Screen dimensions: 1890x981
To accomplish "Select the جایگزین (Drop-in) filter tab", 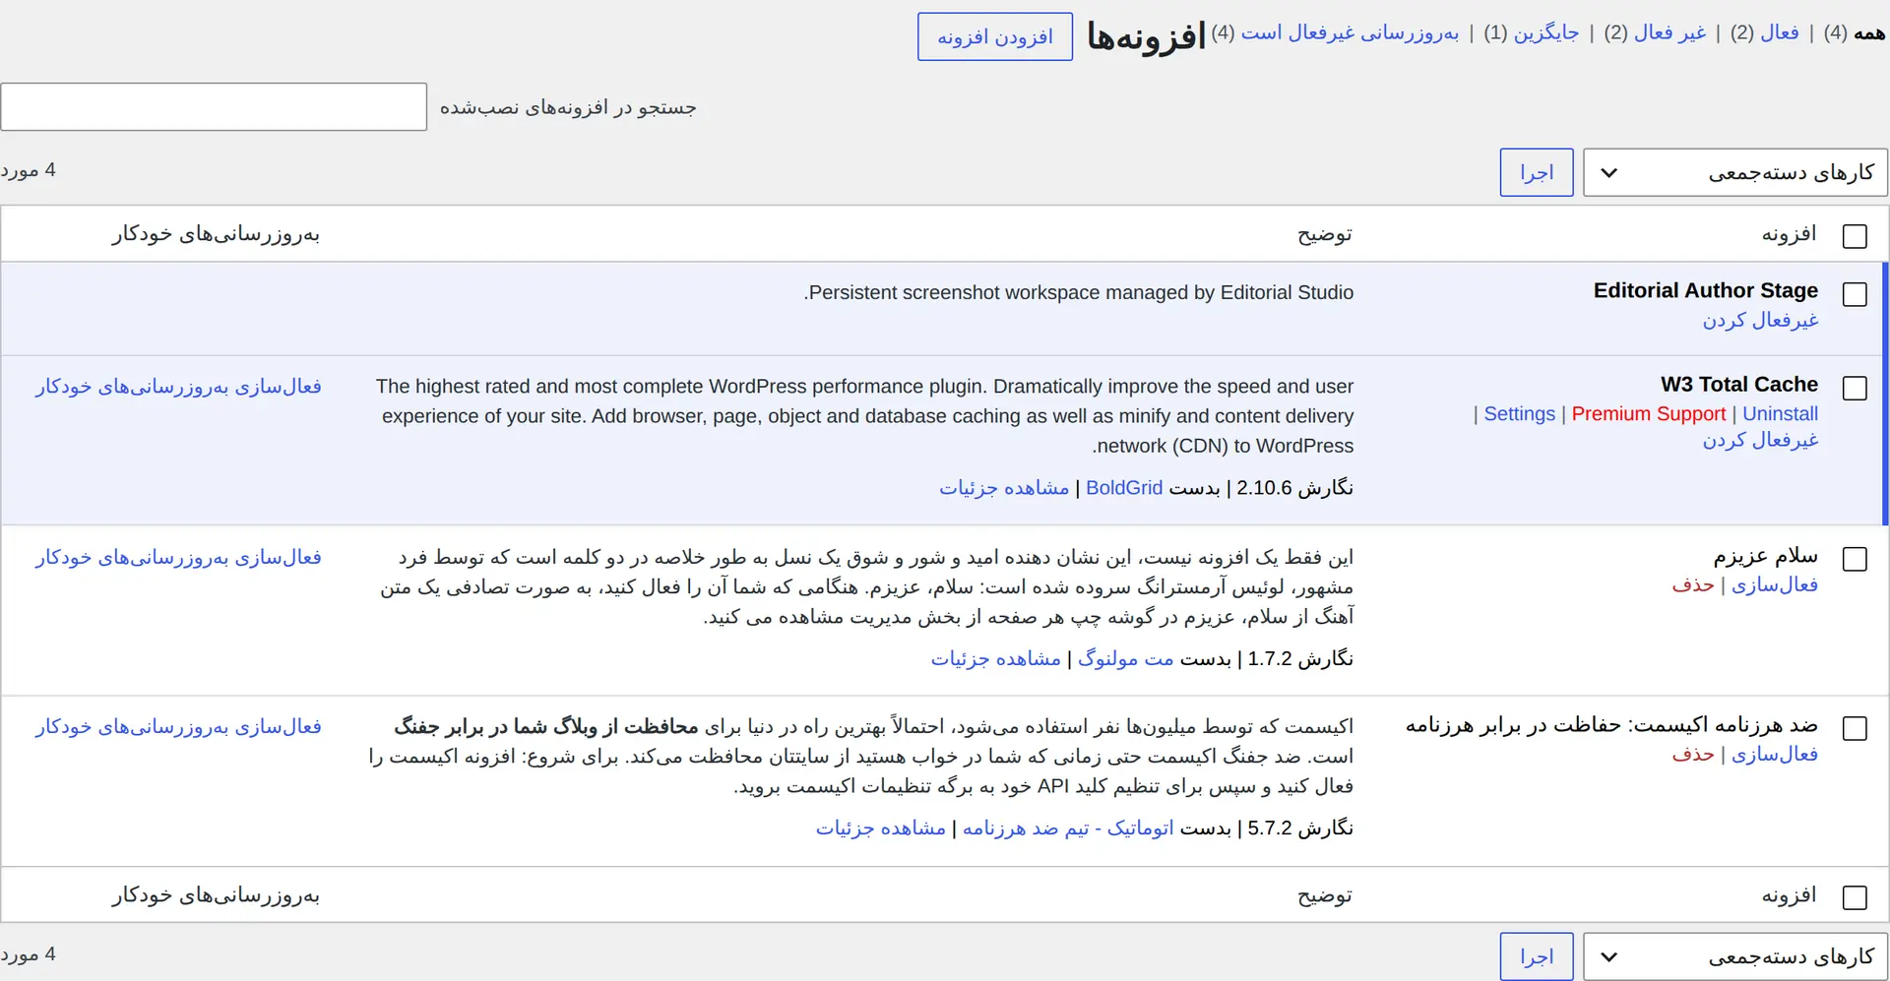I will tap(1545, 32).
